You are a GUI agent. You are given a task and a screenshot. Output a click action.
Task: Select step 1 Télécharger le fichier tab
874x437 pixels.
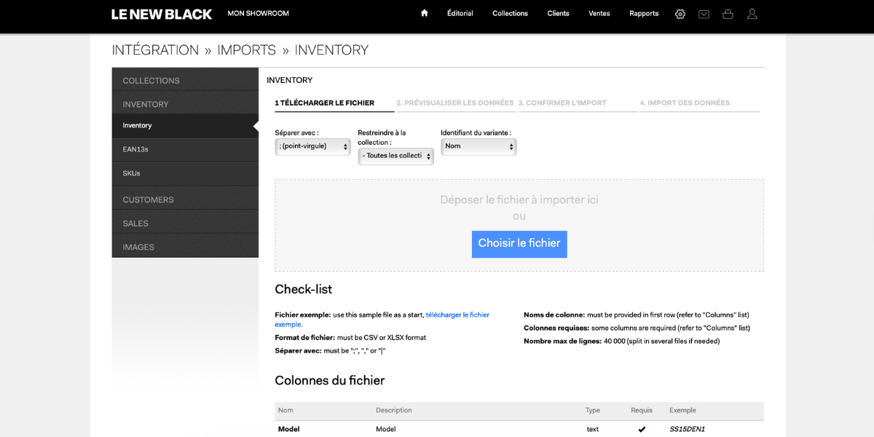[x=334, y=103]
